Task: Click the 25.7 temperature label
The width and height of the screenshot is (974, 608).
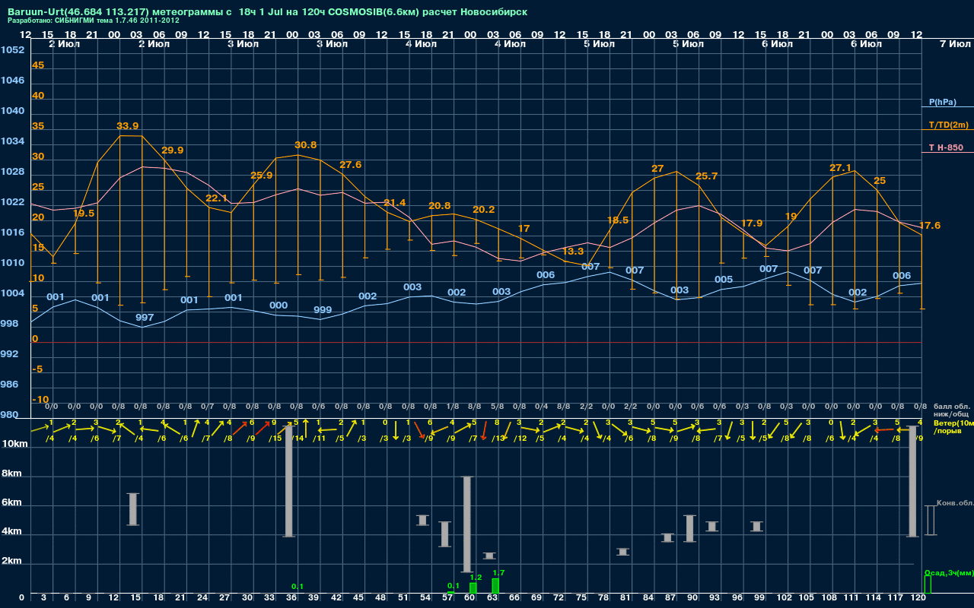Action: (x=706, y=176)
